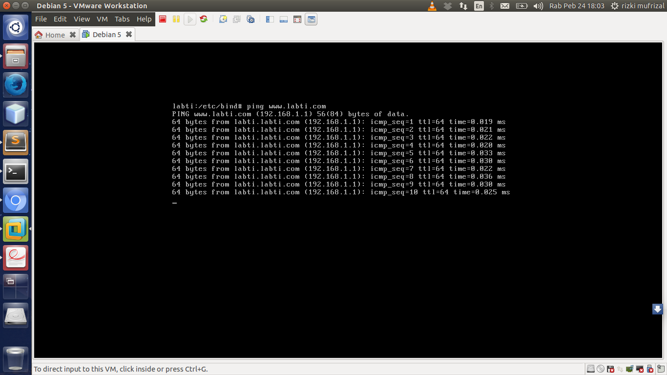Click the USB controller status icon
This screenshot has height=375, width=667.
tap(650, 369)
